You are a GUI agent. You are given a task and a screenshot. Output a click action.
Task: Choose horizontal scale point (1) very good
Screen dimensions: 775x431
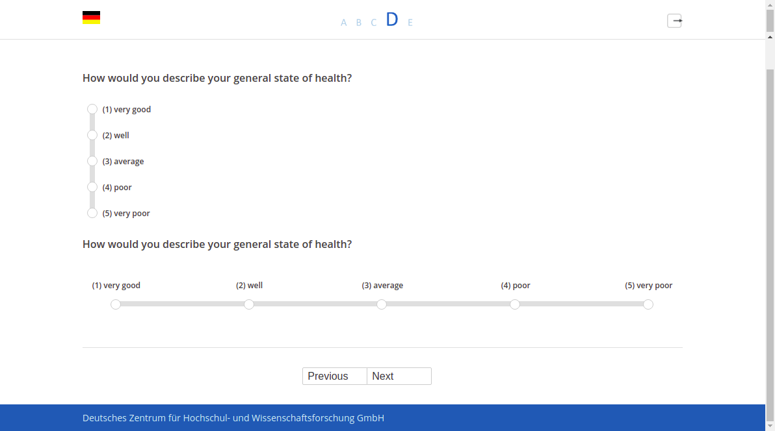click(x=116, y=304)
